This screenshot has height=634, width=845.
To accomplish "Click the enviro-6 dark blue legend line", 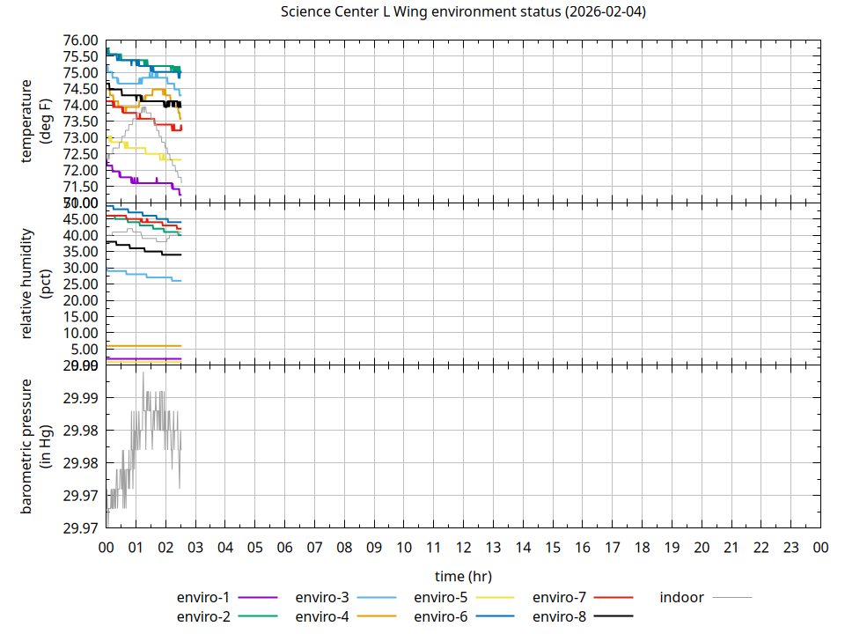I will tap(496, 616).
